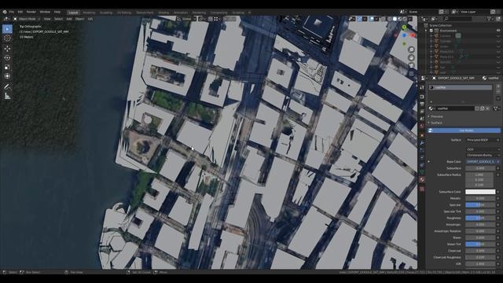The width and height of the screenshot is (503, 283).
Task: Collapse the Surface panel
Action: [435, 123]
